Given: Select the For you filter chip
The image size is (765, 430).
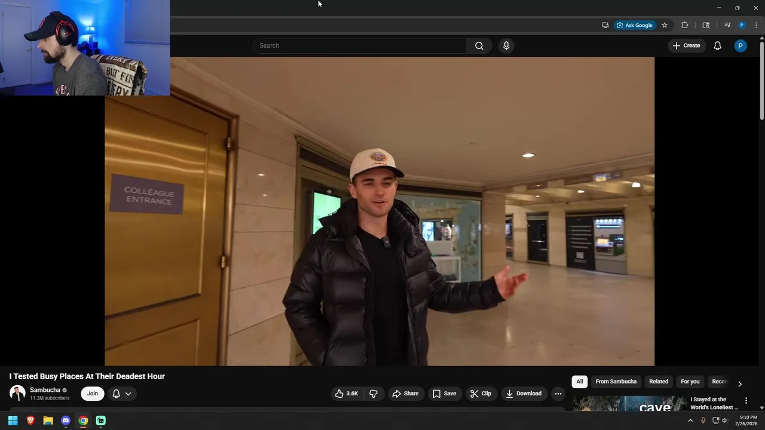Looking at the screenshot, I should [x=690, y=382].
